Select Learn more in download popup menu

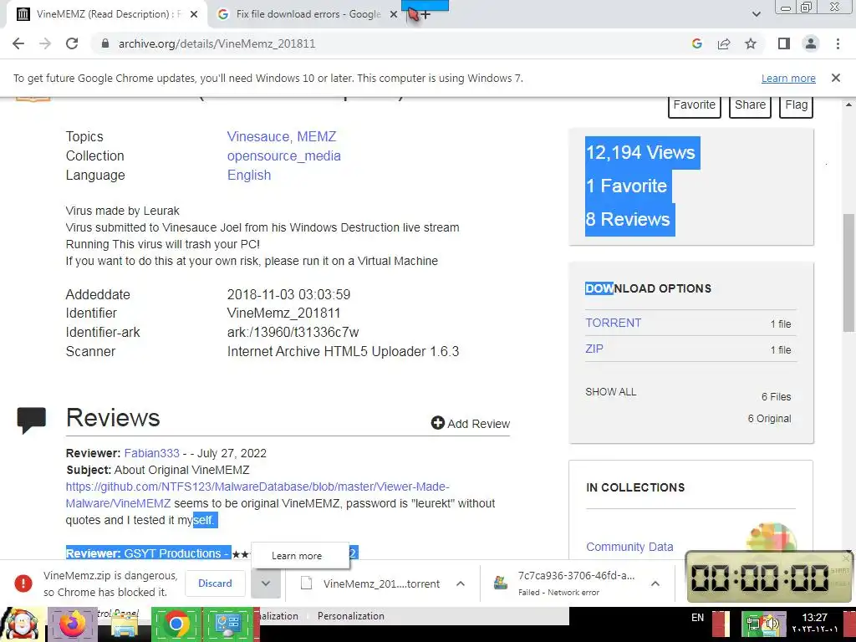point(297,556)
